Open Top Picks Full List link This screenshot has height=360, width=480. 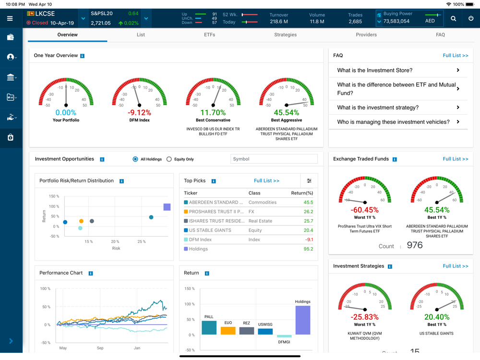coord(266,180)
